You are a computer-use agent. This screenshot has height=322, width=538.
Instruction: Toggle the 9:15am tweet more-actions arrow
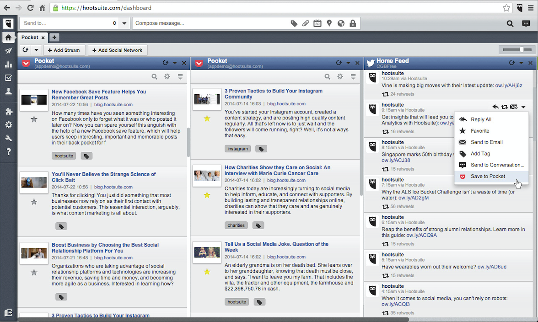pos(523,107)
